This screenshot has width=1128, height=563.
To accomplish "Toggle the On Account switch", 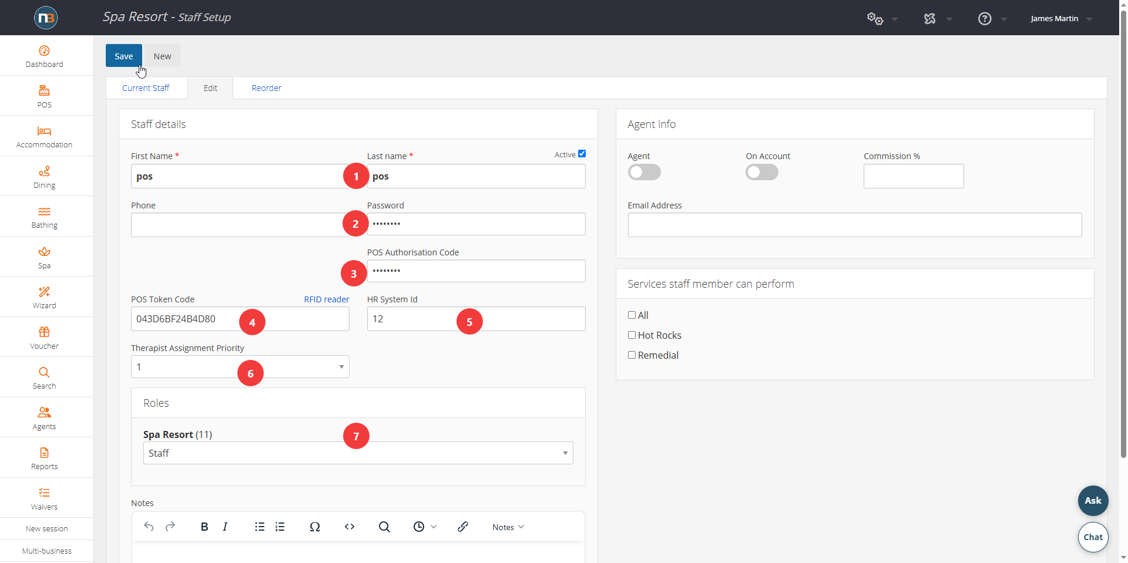I will (762, 172).
